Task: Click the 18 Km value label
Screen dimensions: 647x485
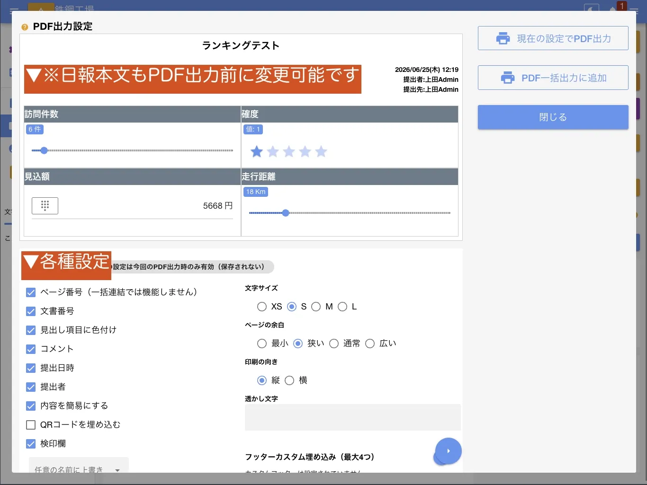Action: (256, 192)
